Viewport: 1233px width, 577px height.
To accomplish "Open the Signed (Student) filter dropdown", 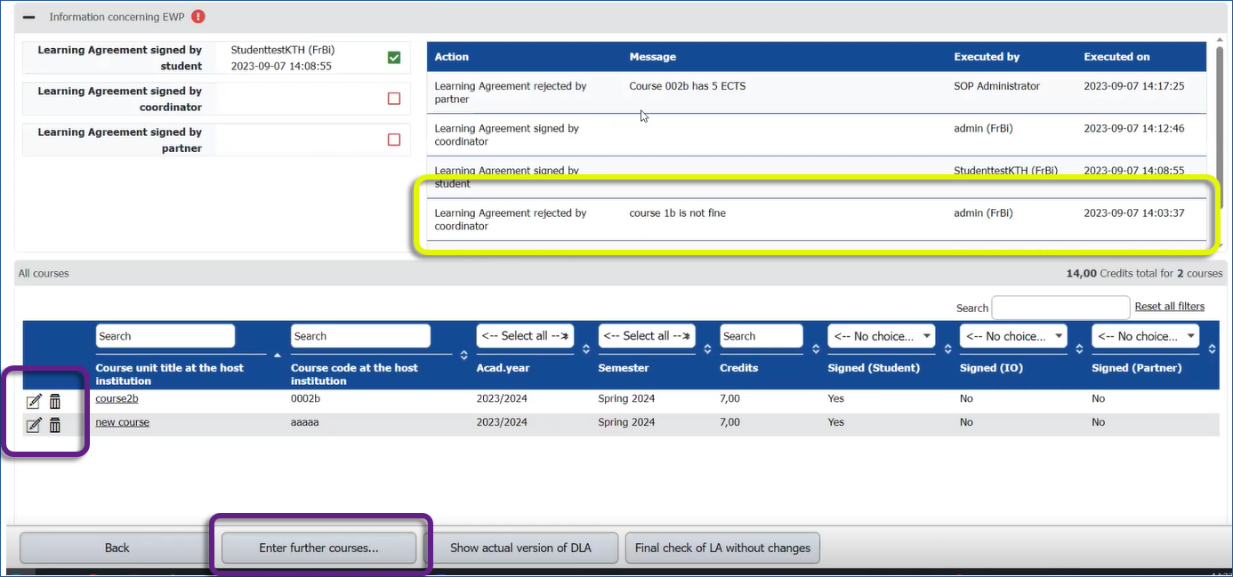I will pos(881,336).
